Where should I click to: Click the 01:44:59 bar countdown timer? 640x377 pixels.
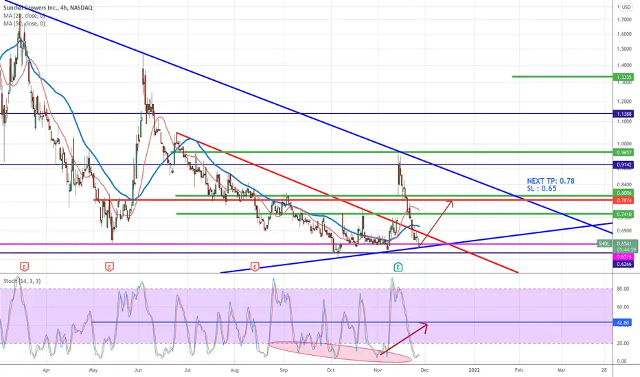[626, 250]
